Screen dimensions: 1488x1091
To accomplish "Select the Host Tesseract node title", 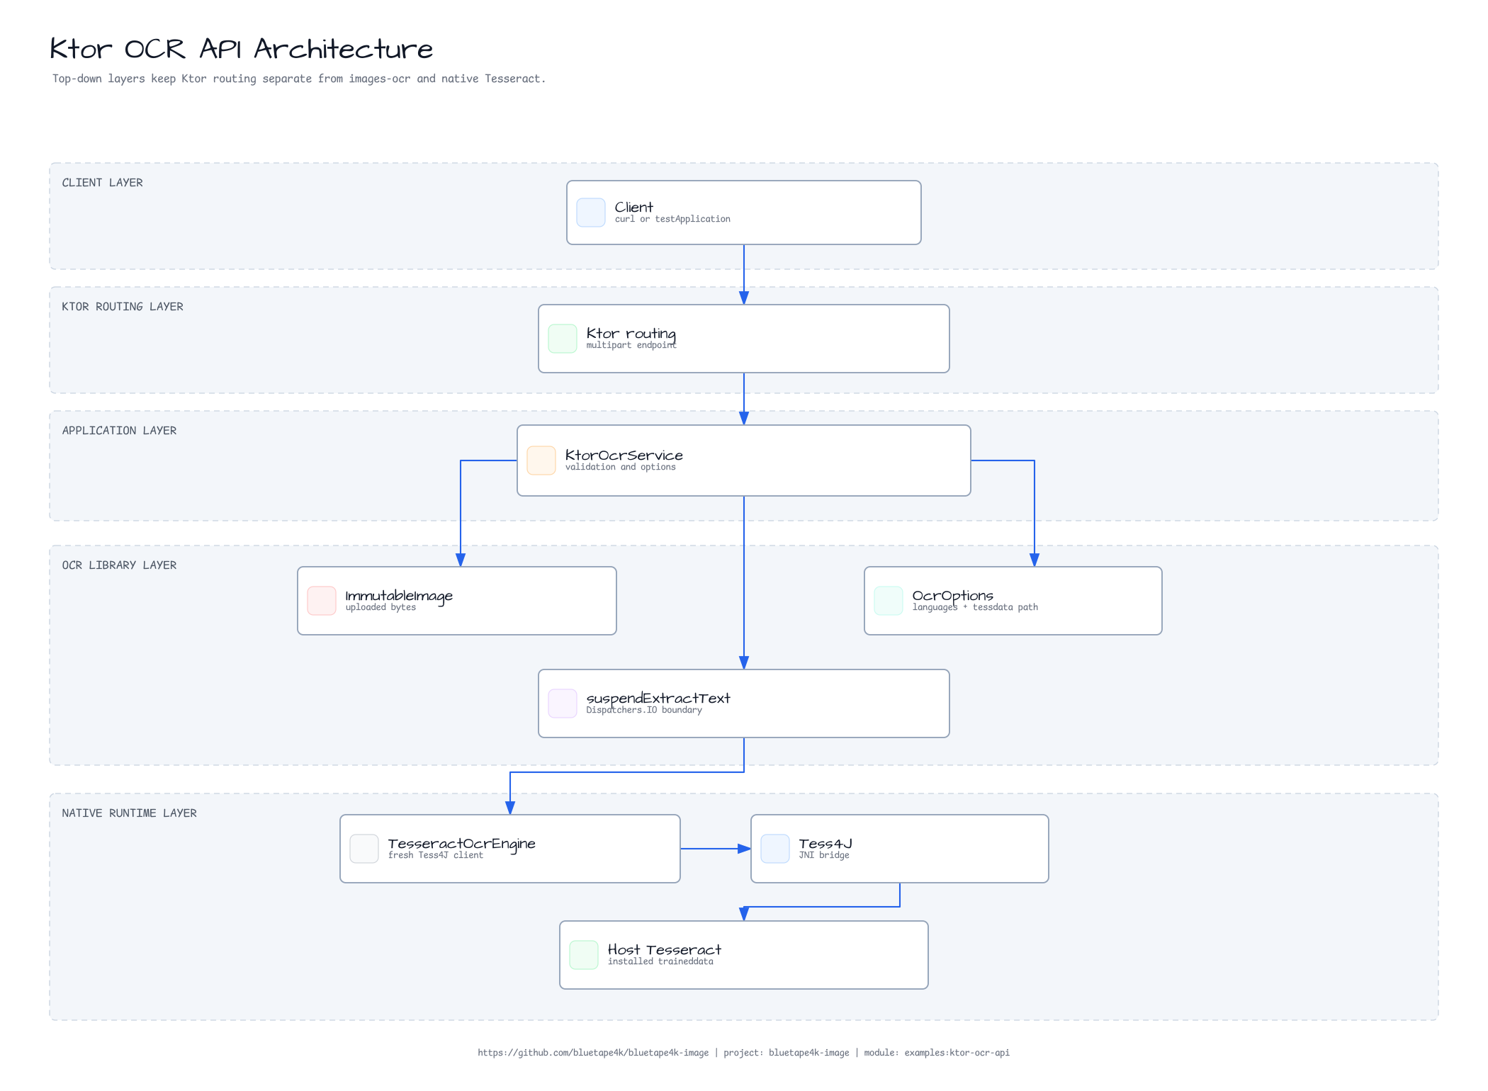I will click(665, 949).
